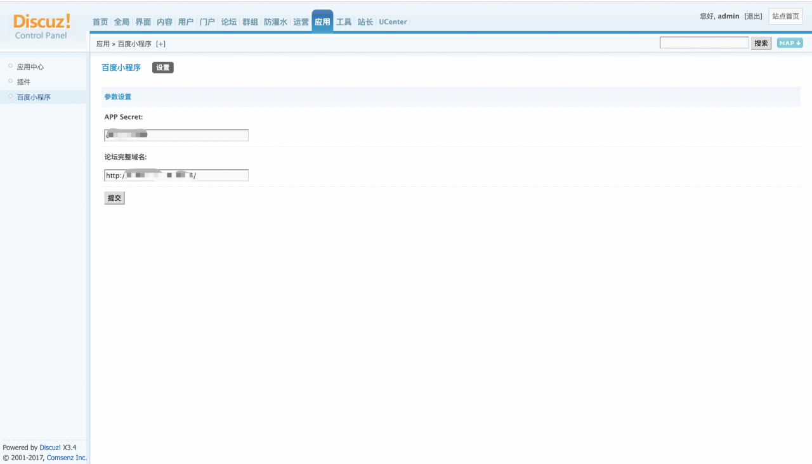This screenshot has width=812, height=464.
Task: Click the 搜索 search button
Action: [x=761, y=43]
